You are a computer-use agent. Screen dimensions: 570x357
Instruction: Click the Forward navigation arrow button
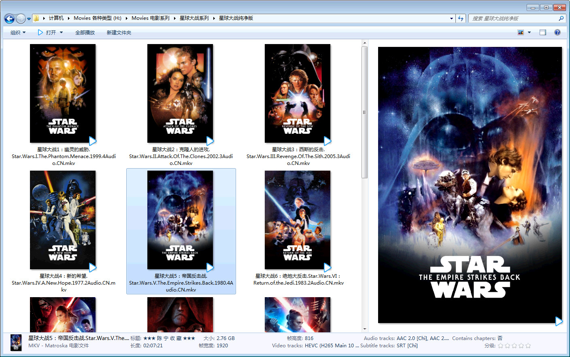(20, 19)
